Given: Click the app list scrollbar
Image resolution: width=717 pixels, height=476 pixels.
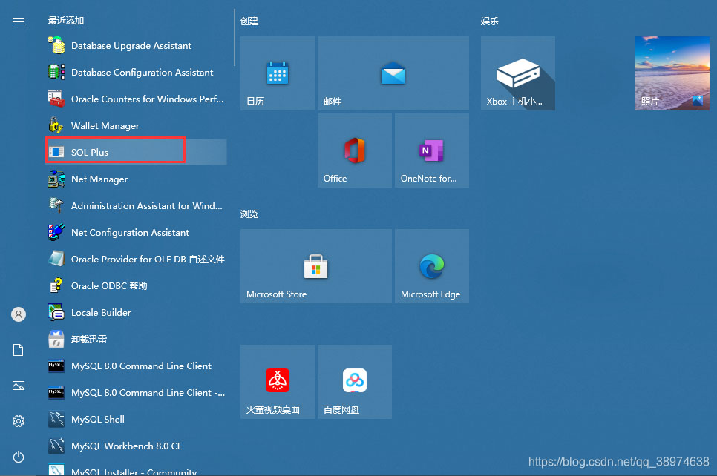Looking at the screenshot, I should pyautogui.click(x=235, y=38).
